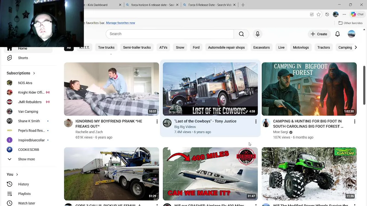Click Manage favorites now link
Screen dimensions: 367x206
click(x=120, y=23)
